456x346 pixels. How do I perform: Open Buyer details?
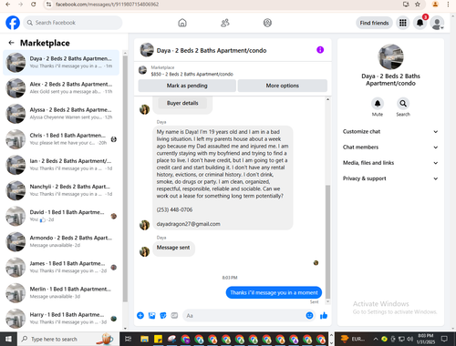pos(182,103)
